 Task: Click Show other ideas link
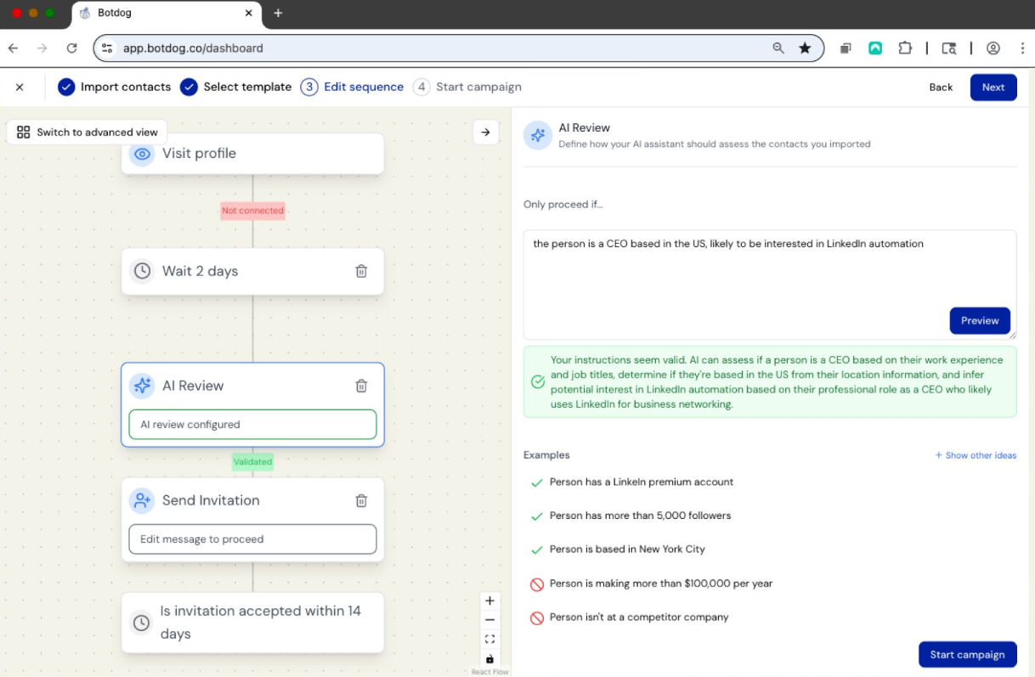[x=976, y=455]
